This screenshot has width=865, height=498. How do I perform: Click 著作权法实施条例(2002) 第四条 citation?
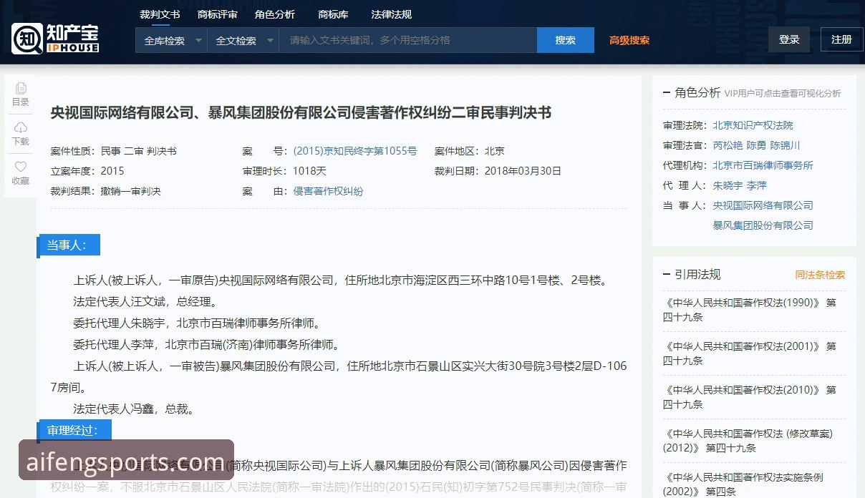coord(743,484)
